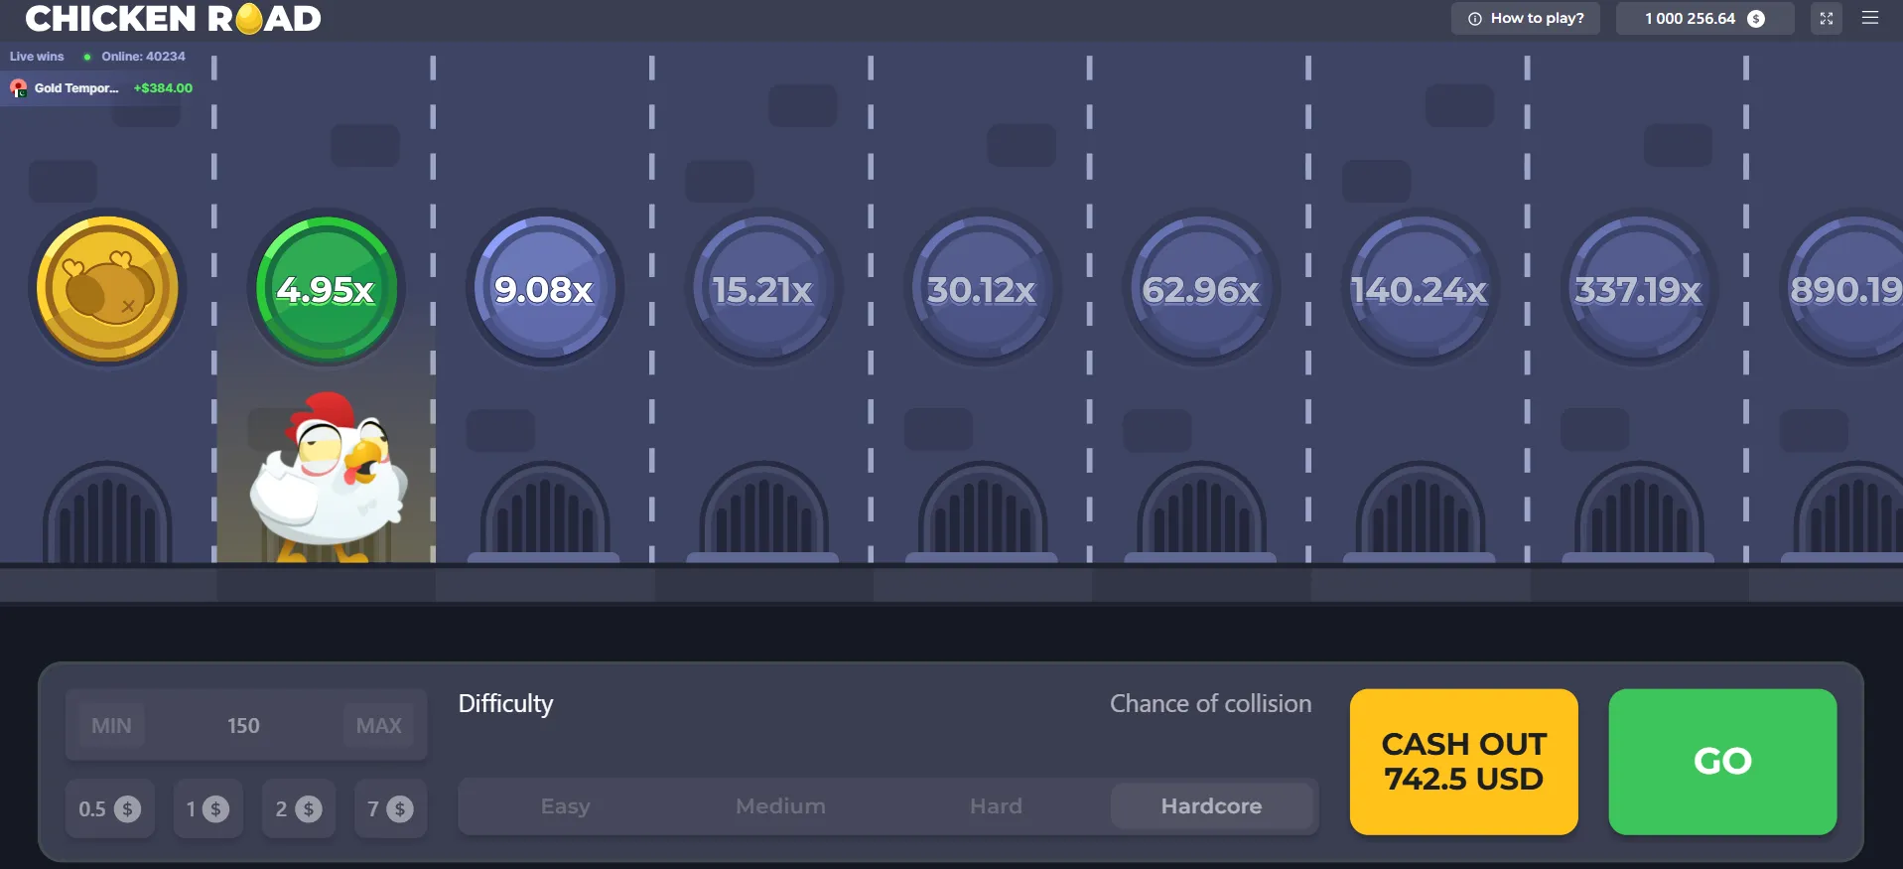Open the hamburger menu
Image resolution: width=1903 pixels, height=869 pixels.
[1870, 18]
